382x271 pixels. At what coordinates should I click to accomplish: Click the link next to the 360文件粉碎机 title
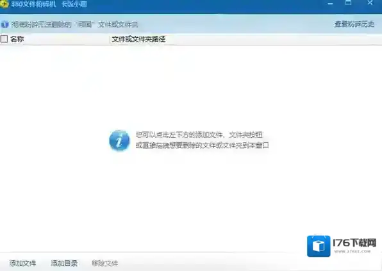click(74, 4)
